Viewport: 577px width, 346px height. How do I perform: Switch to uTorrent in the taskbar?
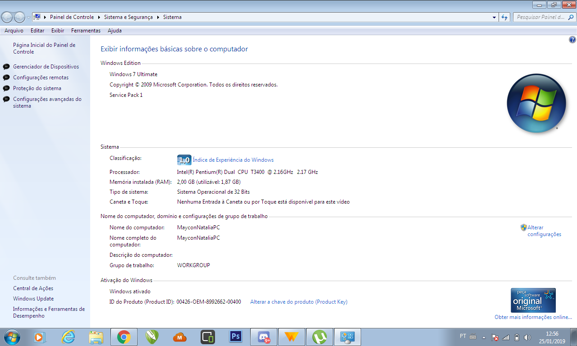pyautogui.click(x=320, y=337)
